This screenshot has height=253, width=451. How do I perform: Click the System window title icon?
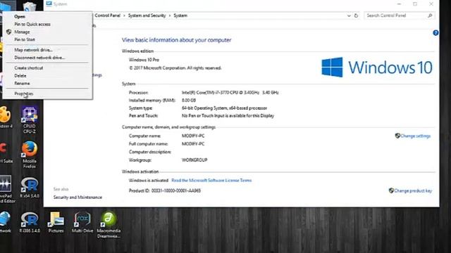point(49,4)
